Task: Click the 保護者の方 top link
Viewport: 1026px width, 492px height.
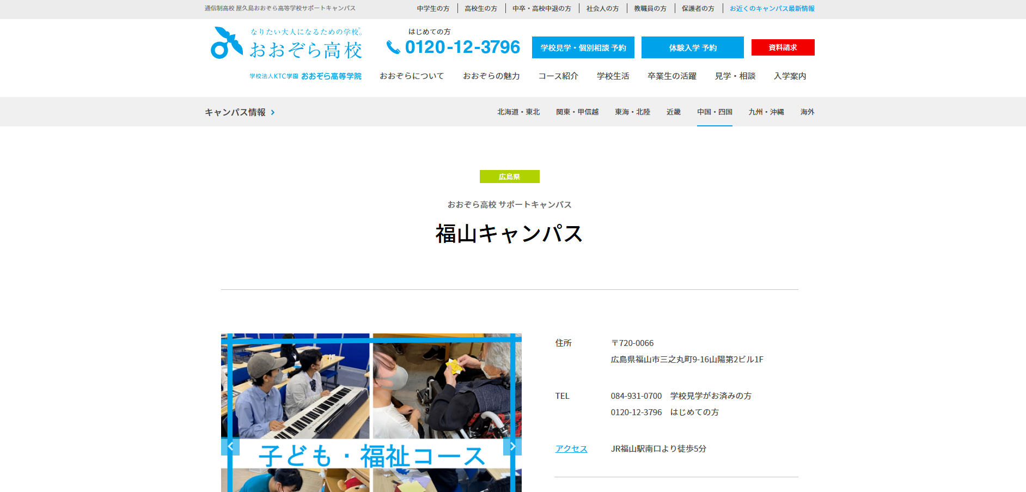Action: [x=698, y=9]
